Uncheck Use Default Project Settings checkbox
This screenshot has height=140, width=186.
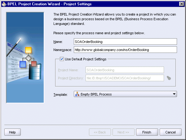pyautogui.click(x=62, y=59)
